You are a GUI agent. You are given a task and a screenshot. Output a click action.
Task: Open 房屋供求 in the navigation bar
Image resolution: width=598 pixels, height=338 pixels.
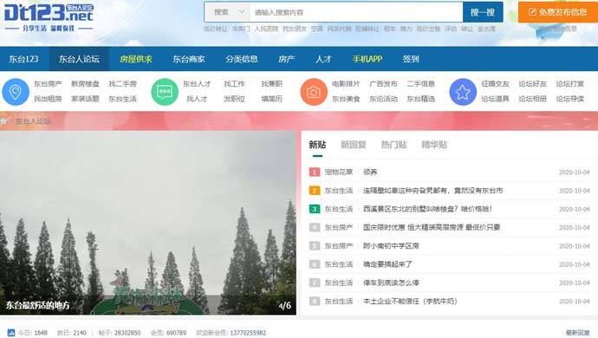[136, 59]
